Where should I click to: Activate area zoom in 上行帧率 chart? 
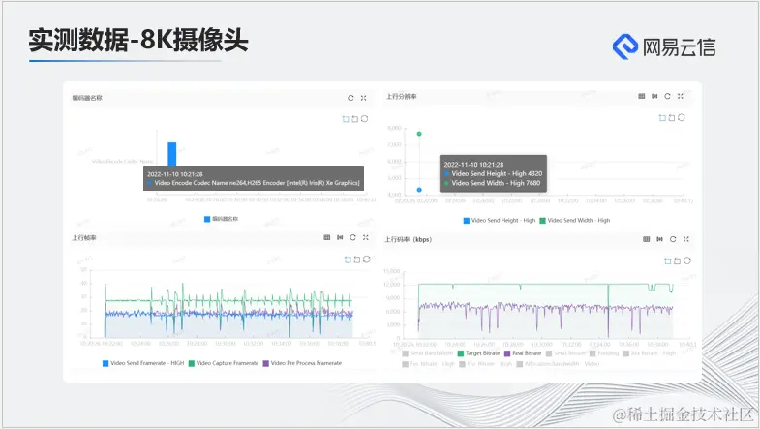348,260
